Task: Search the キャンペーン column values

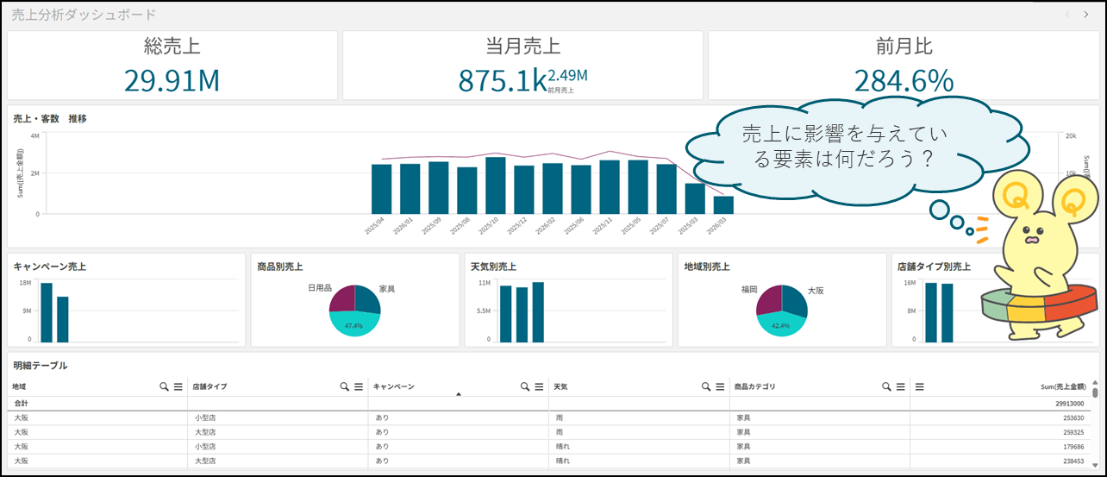Action: [524, 387]
